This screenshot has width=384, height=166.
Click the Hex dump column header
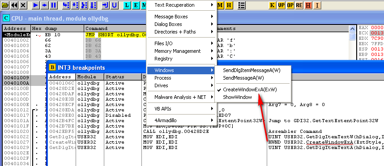57,28
